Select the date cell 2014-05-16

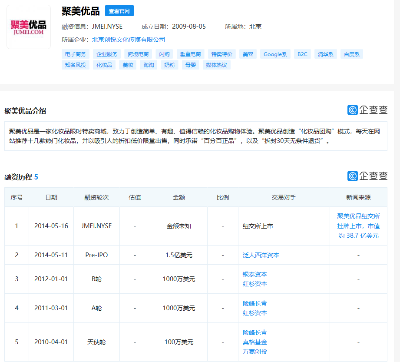click(x=51, y=226)
